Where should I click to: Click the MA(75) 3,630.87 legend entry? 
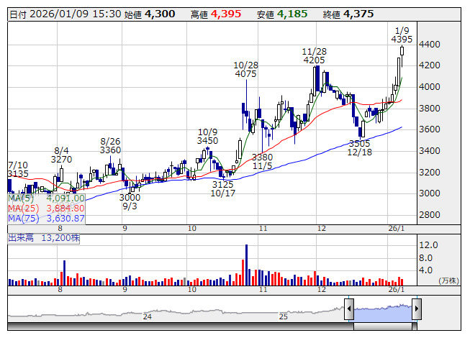click(46, 218)
